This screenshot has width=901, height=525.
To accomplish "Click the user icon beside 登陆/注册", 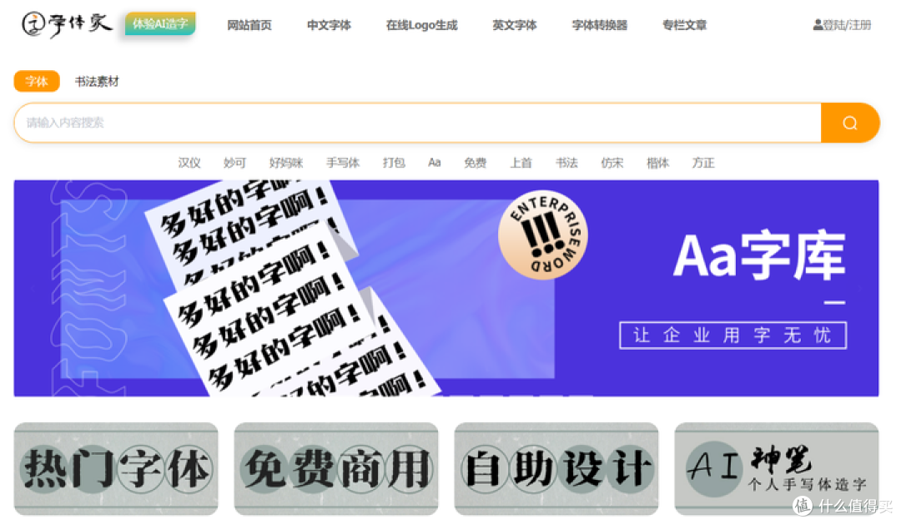I will point(818,25).
